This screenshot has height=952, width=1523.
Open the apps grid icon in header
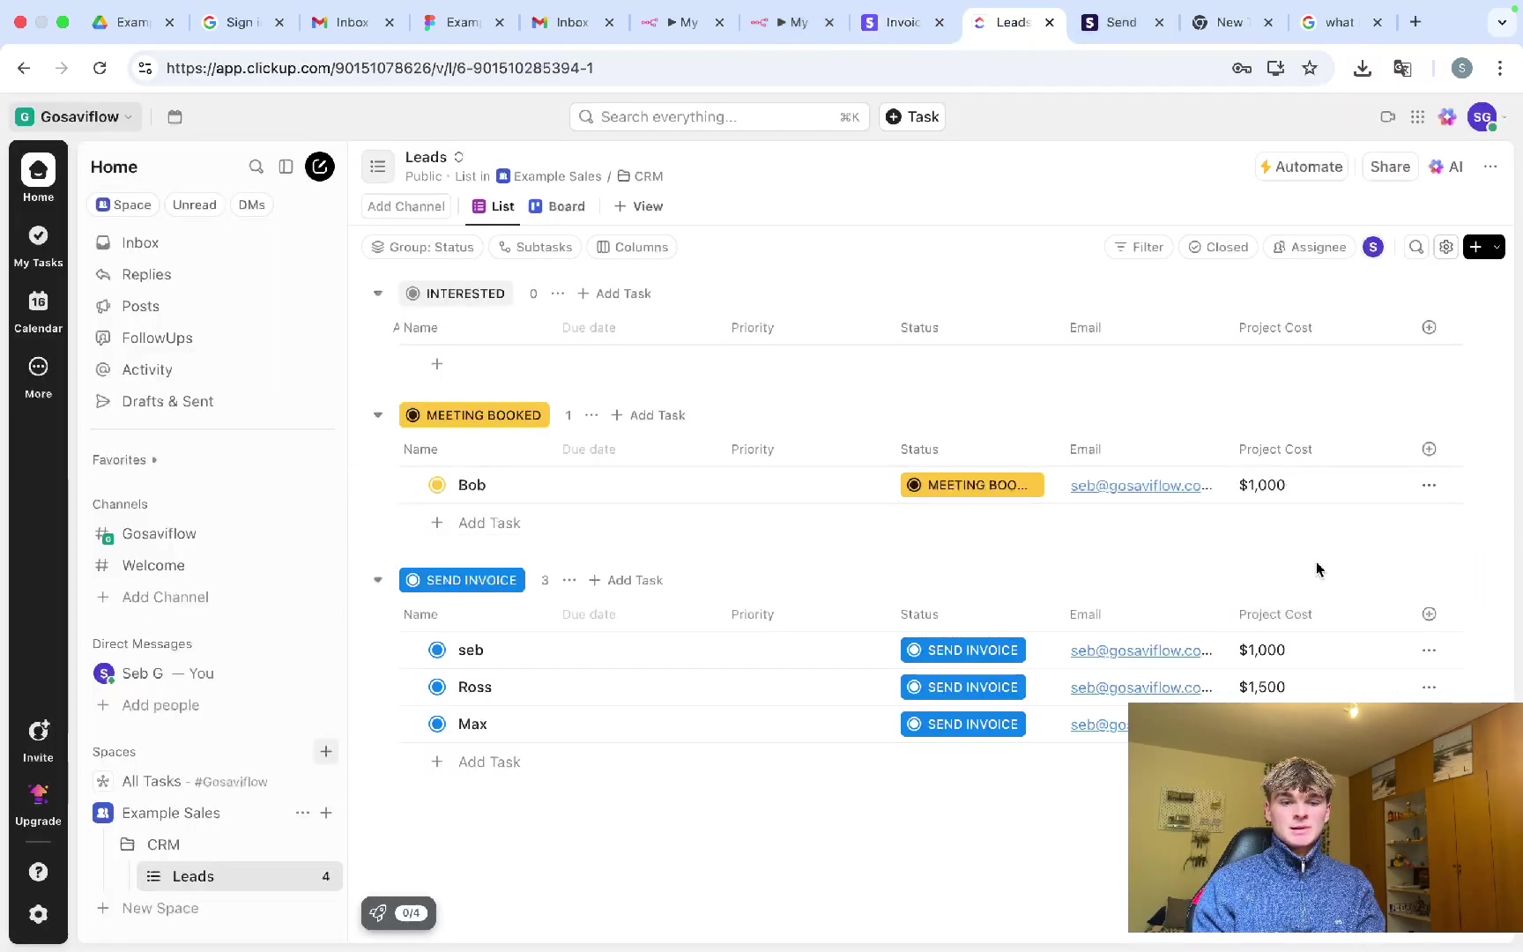pyautogui.click(x=1417, y=116)
